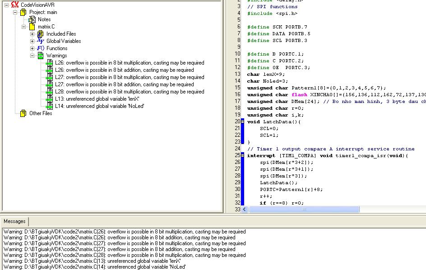Click the Functions F() icon
426x270 pixels.
(x=41, y=48)
